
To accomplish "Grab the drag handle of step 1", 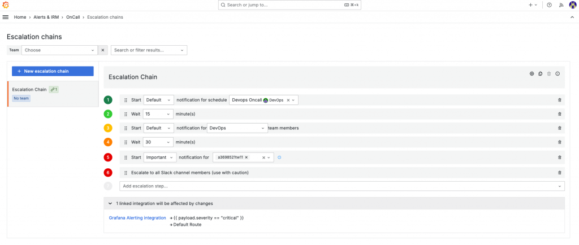I will pyautogui.click(x=126, y=100).
